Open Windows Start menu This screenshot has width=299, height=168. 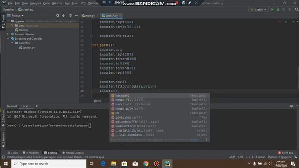pyautogui.click(x=6, y=164)
